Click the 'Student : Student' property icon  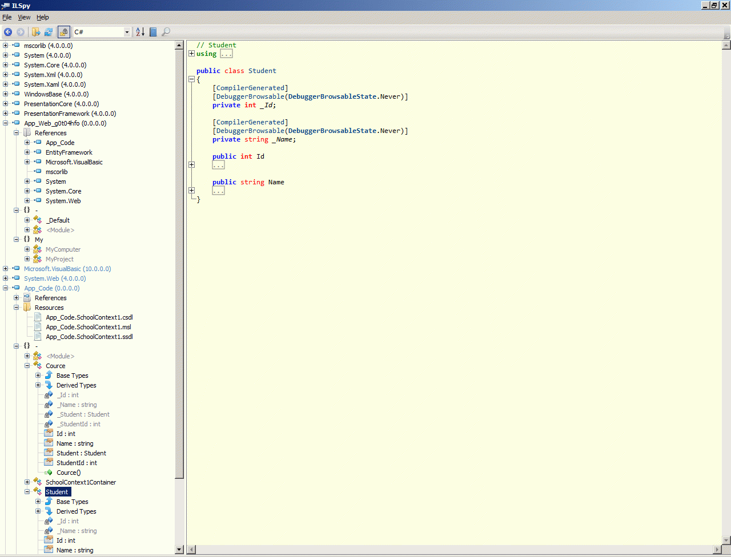click(x=49, y=453)
